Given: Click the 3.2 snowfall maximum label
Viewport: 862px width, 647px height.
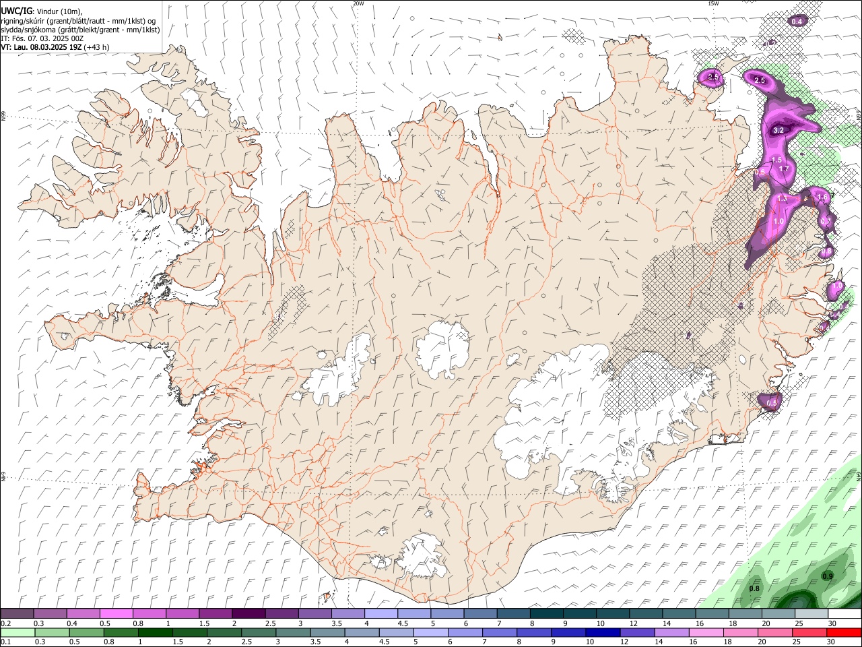Looking at the screenshot, I should coord(778,130).
